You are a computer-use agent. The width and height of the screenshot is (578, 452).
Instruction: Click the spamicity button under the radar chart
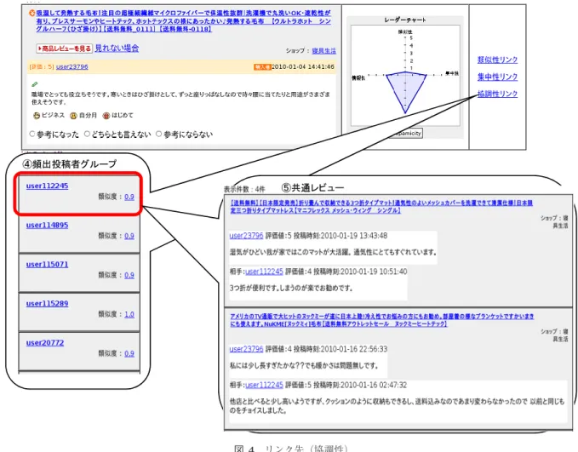point(407,133)
